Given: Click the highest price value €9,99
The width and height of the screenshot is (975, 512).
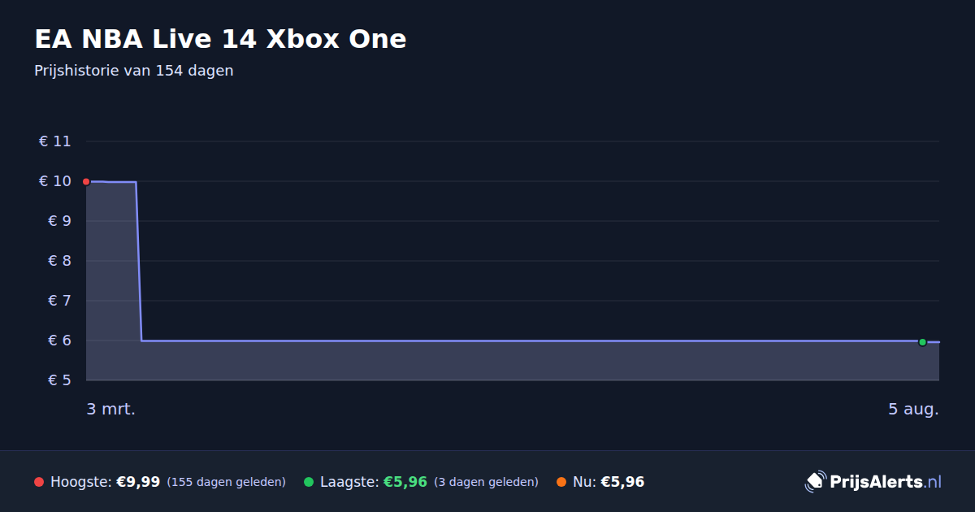Looking at the screenshot, I should 138,482.
